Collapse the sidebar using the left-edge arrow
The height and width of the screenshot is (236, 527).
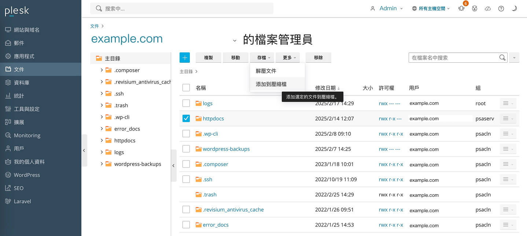tap(84, 150)
